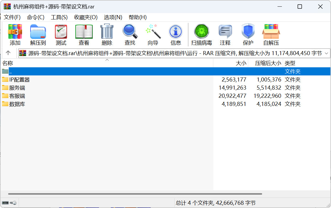The width and height of the screenshot is (331, 208).
Task: Select the 服务端 folder name
Action: click(17, 88)
